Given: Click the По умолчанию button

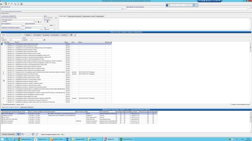Looking at the screenshot, I should 55,35.
